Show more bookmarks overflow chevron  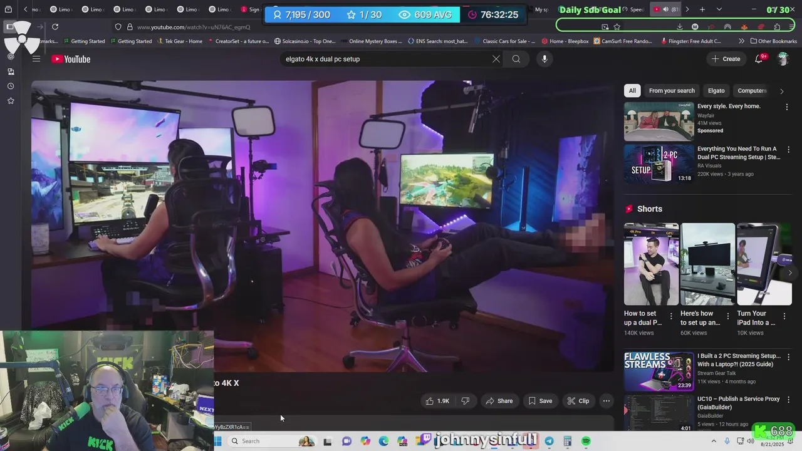pos(741,41)
